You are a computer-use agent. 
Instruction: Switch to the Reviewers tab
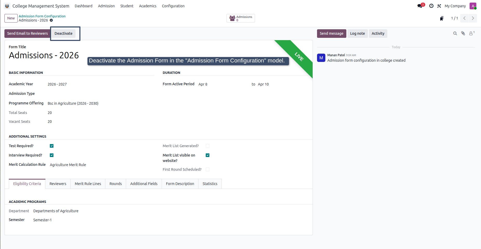pos(58,184)
